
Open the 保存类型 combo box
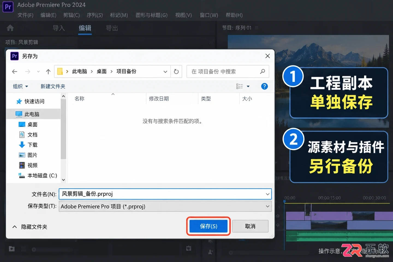point(165,206)
